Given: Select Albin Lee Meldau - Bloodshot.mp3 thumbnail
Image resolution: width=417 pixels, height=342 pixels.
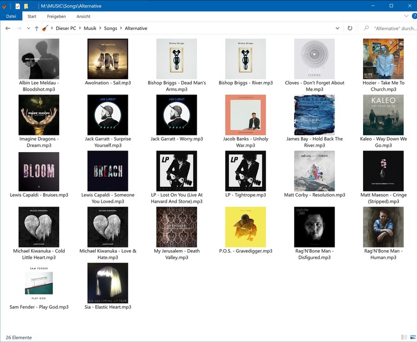Looking at the screenshot, I should click(x=39, y=59).
